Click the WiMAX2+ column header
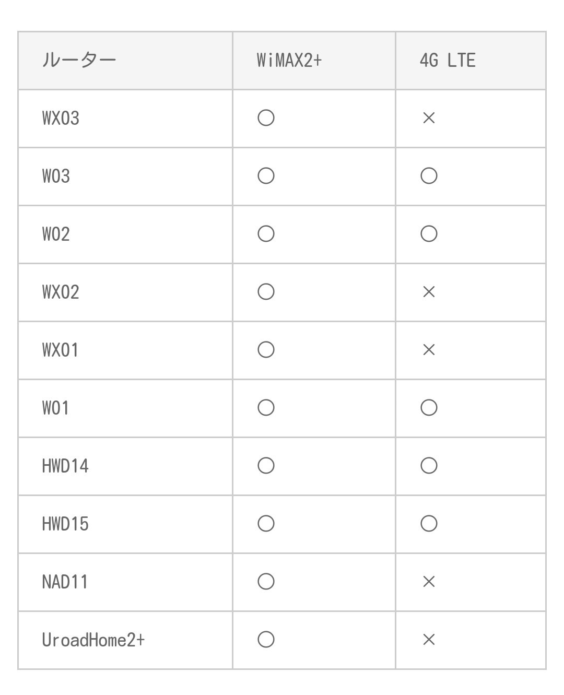 pos(289,60)
